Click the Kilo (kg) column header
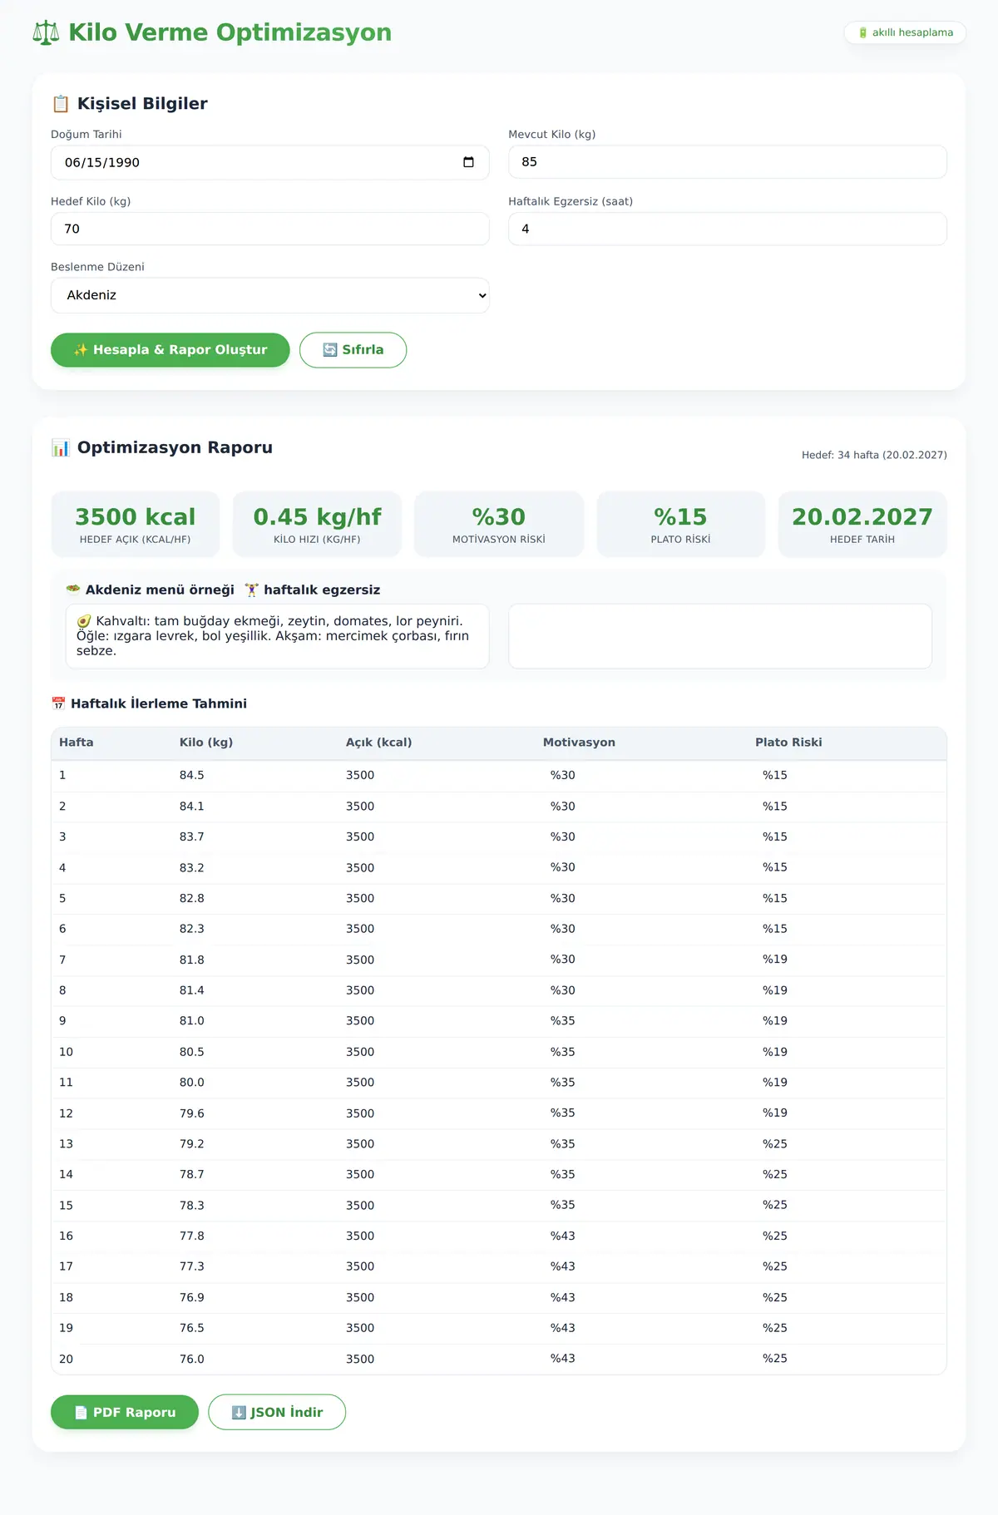The image size is (998, 1515). (206, 743)
